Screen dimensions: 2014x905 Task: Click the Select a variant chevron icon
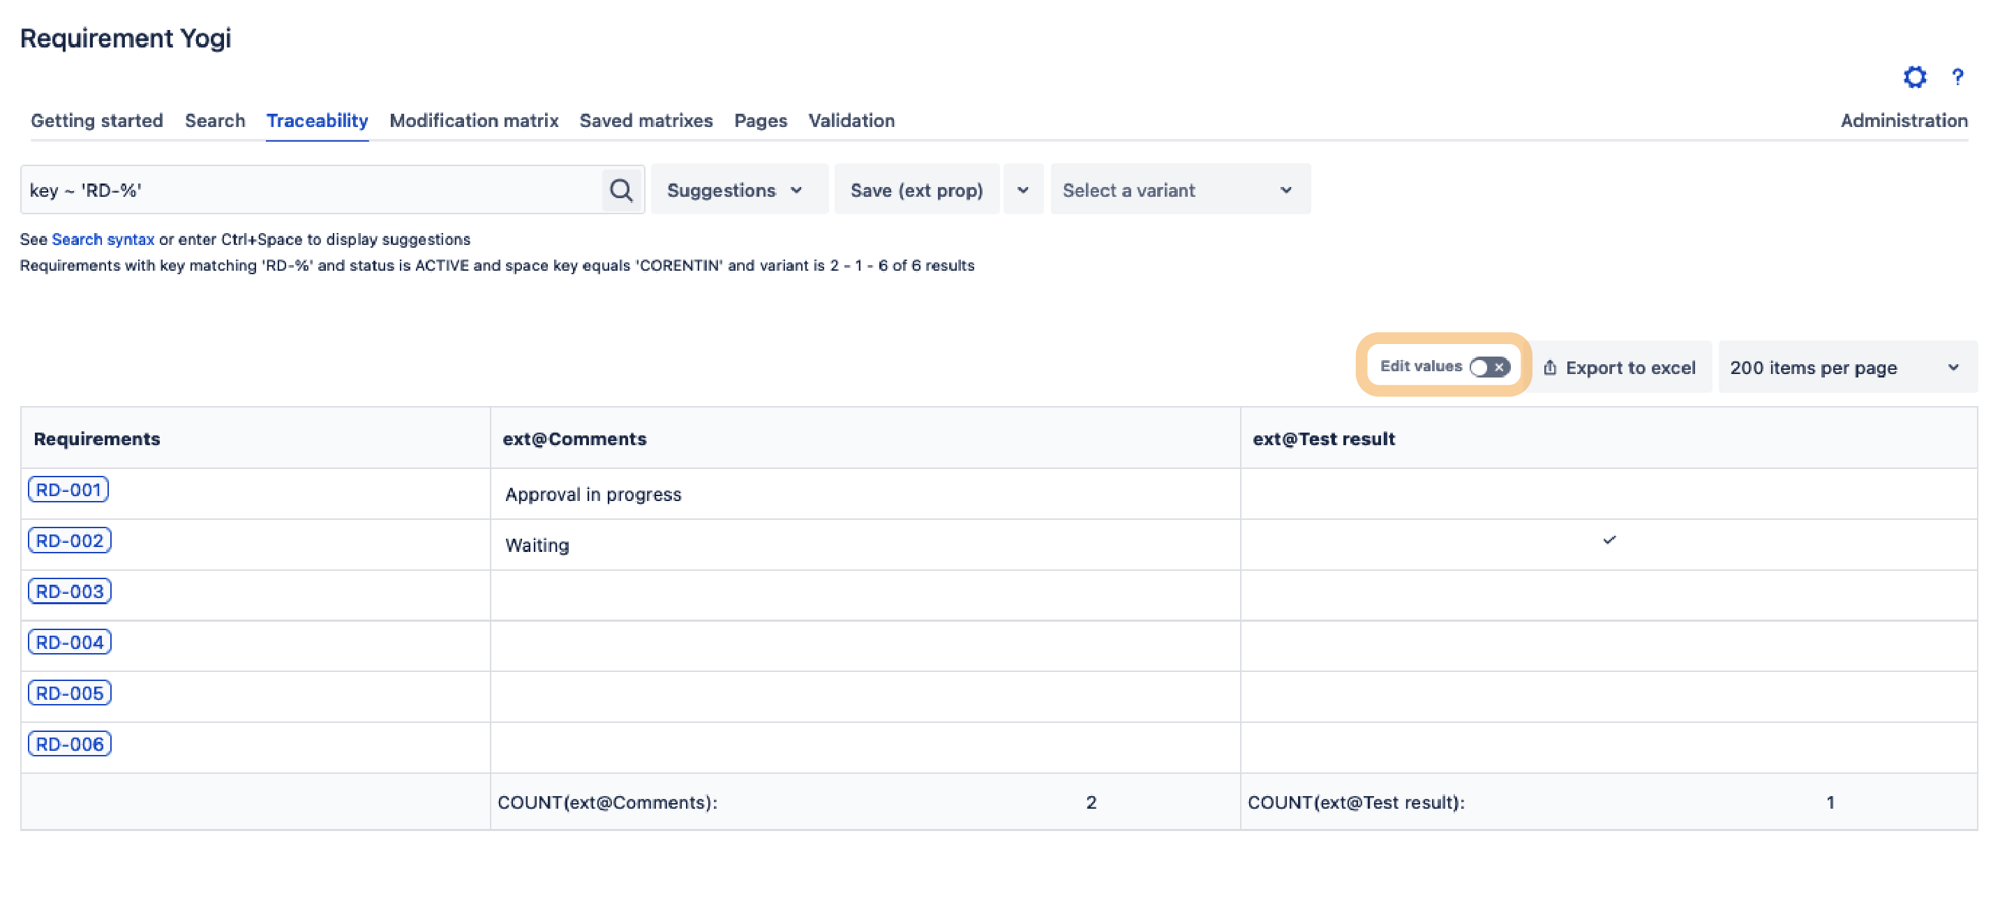pos(1285,189)
